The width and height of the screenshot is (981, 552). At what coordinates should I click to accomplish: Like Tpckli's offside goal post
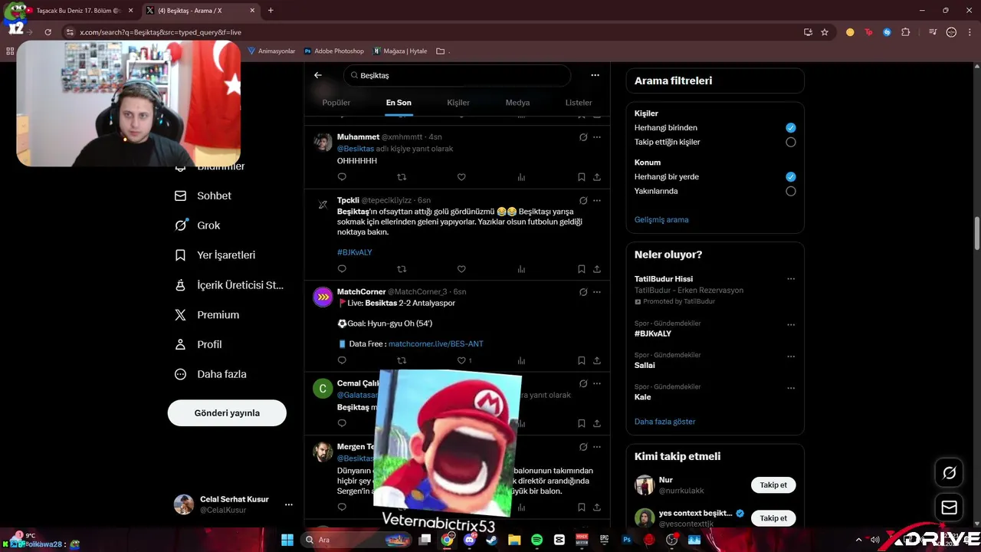point(461,269)
